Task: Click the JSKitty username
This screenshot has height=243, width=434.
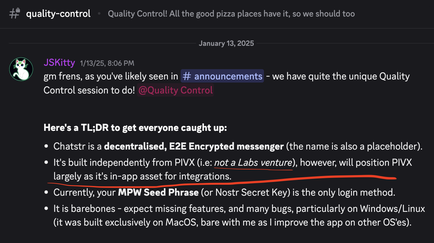Action: (x=59, y=63)
